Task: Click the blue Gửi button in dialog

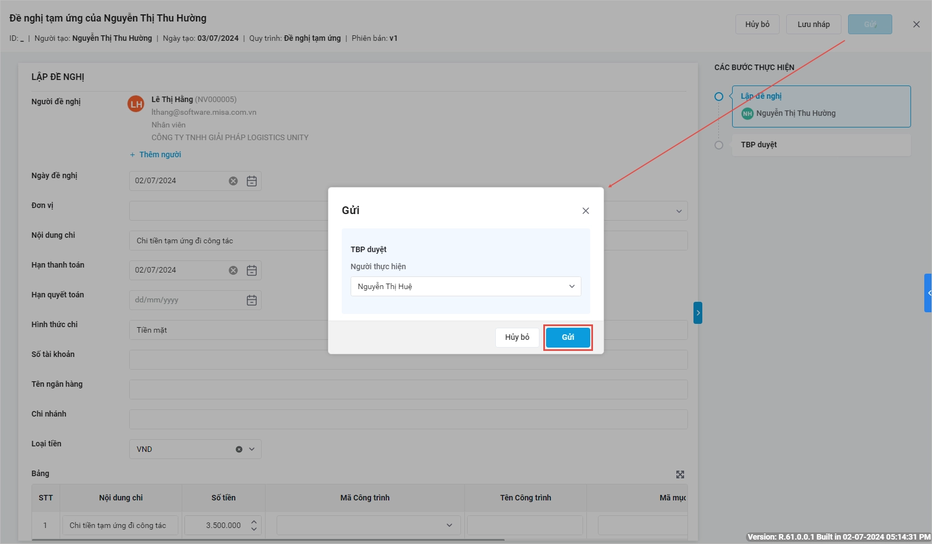Action: tap(568, 337)
